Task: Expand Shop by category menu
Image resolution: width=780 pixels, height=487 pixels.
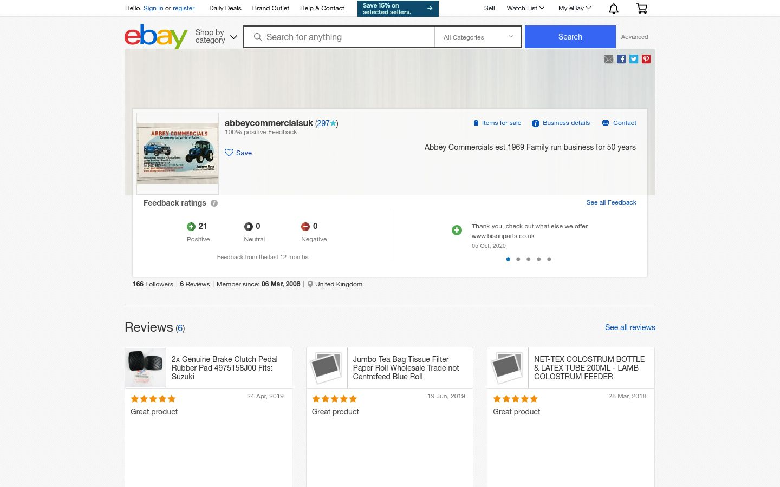Action: [217, 36]
